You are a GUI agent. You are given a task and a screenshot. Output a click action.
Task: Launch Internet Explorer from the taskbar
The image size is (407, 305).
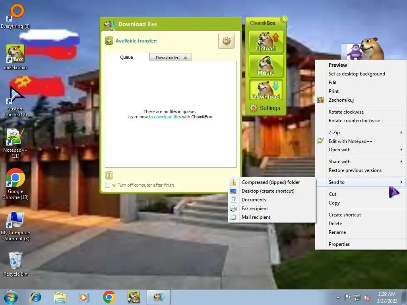coord(35,297)
